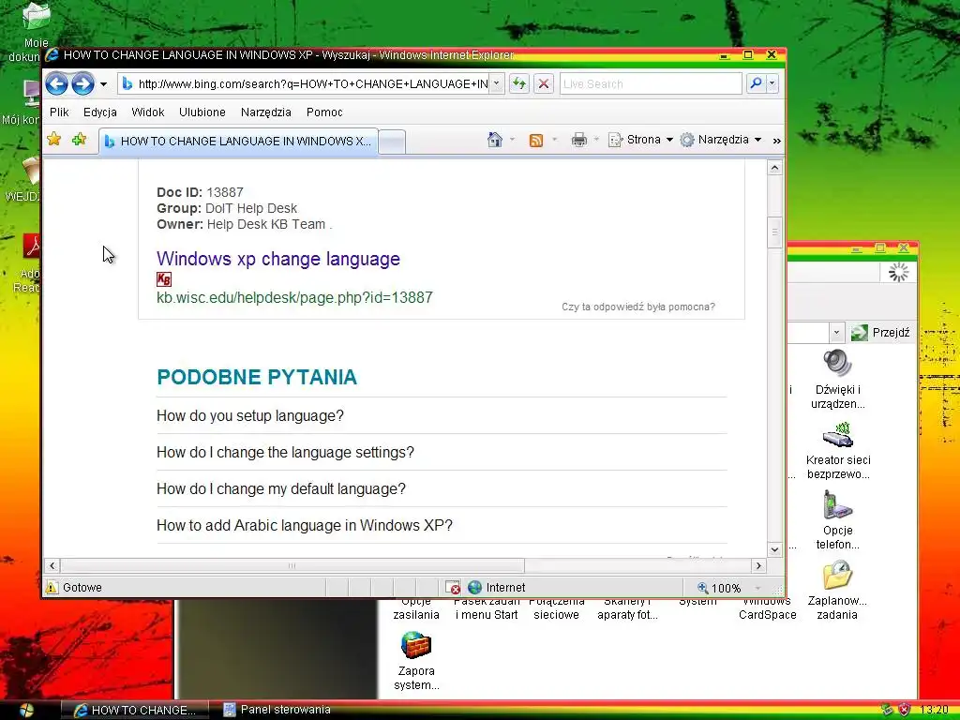960x720 pixels.
Task: Open the Edycja menu
Action: point(99,112)
